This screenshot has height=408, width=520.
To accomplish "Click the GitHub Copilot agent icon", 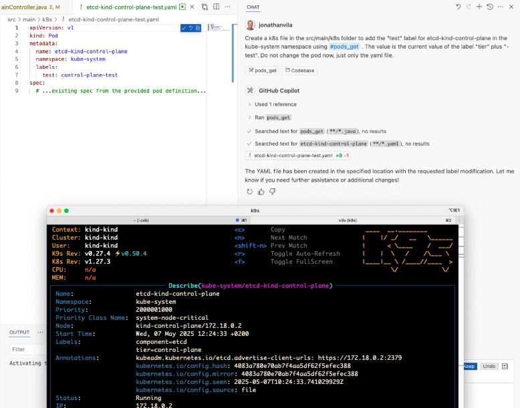I will 250,91.
